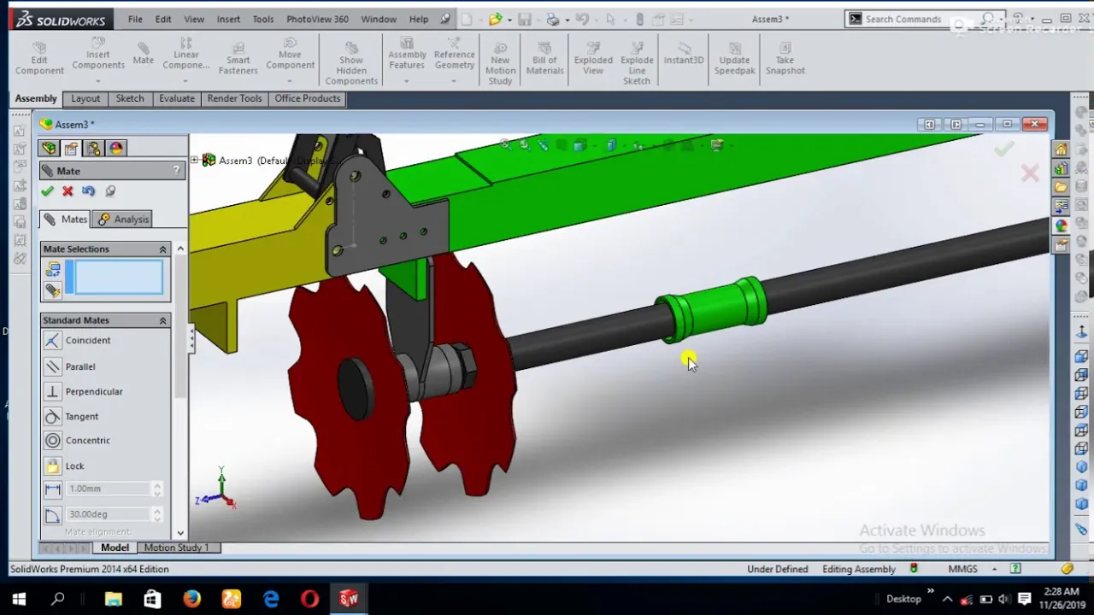Open Firefox from the taskbar
The image size is (1094, 615).
pos(191,599)
